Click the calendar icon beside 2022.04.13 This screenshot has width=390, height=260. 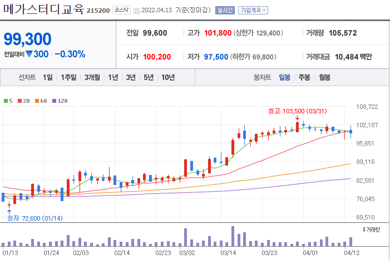click(136, 11)
